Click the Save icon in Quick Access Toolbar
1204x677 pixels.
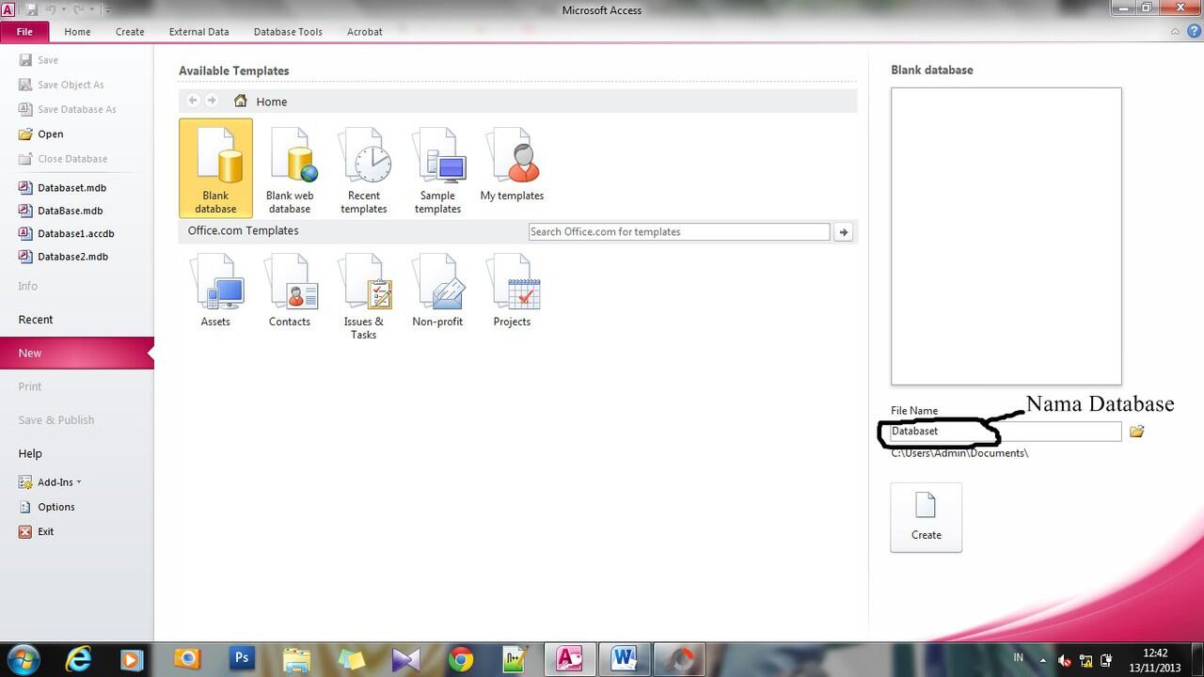(x=32, y=10)
